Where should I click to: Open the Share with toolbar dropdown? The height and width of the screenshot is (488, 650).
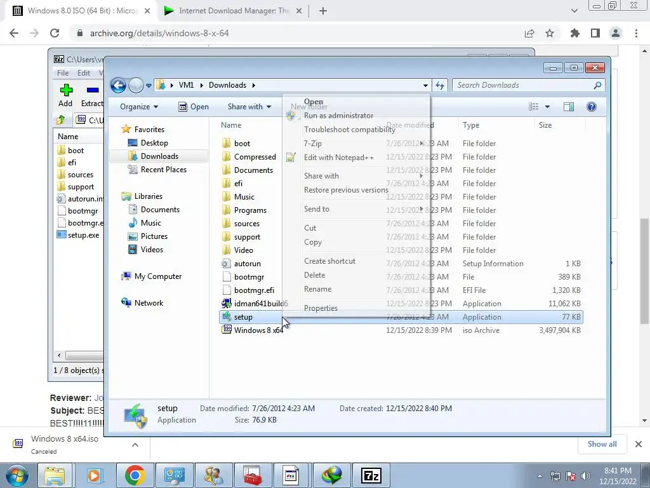pyautogui.click(x=249, y=107)
